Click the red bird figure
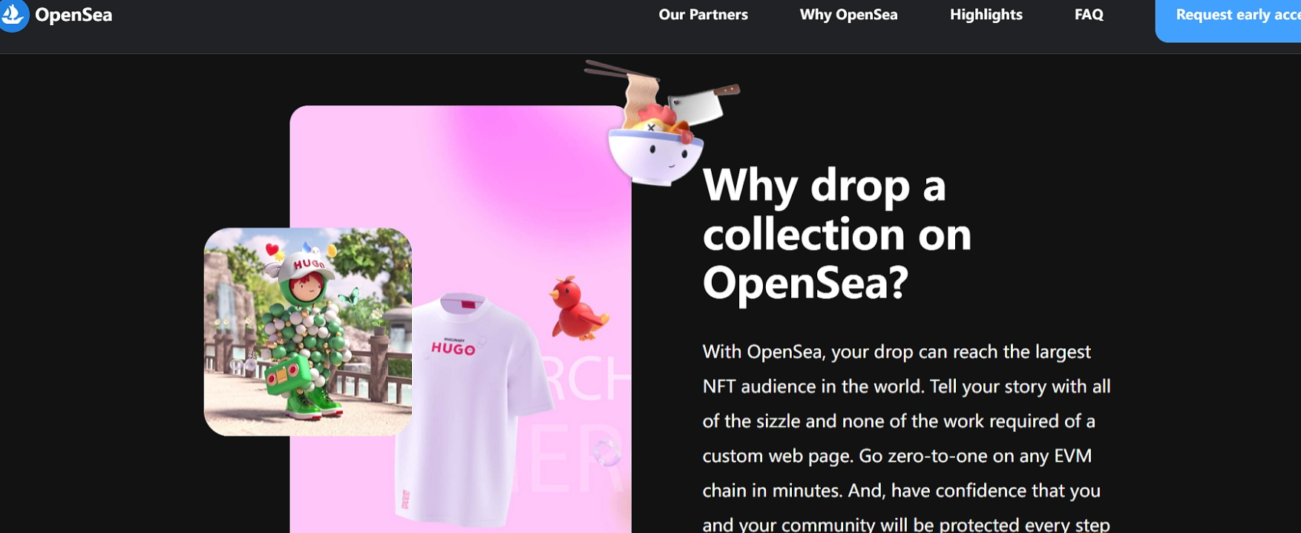The height and width of the screenshot is (533, 1301). [x=578, y=309]
